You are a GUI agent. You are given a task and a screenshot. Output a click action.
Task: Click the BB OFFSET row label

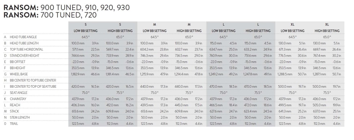(17, 62)
